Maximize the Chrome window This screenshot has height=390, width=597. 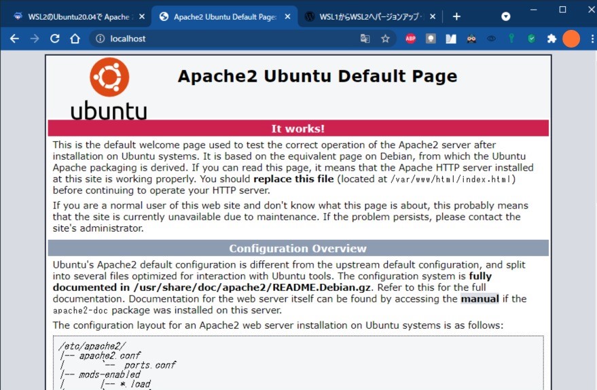coord(562,10)
